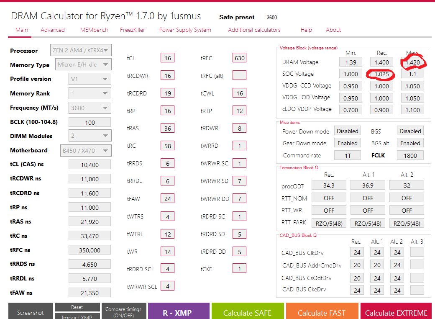This screenshot has height=319, width=435.
Task: Expand the Frequency (MT/s) dropdown
Action: pos(90,108)
